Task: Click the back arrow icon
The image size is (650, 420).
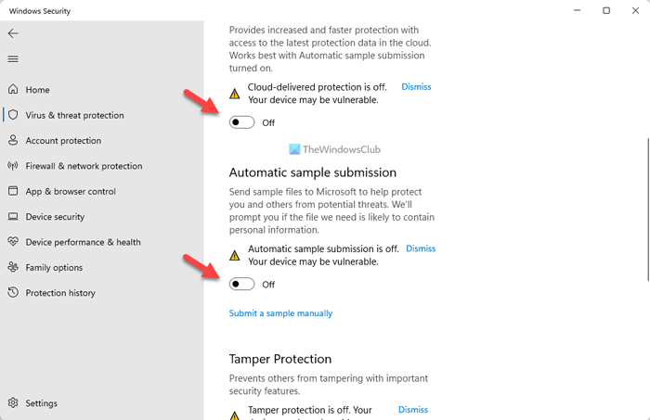Action: 13,33
